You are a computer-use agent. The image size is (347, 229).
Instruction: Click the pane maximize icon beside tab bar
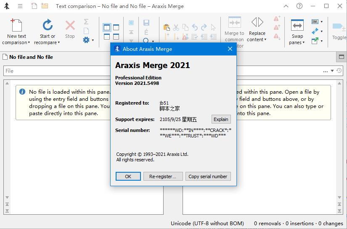[342, 57]
